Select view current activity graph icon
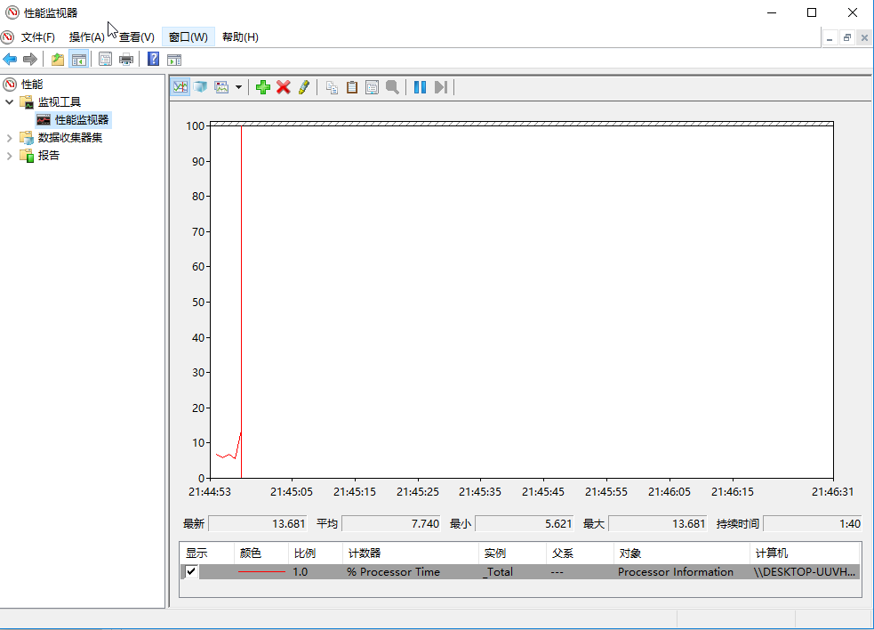The image size is (874, 630). pyautogui.click(x=180, y=87)
